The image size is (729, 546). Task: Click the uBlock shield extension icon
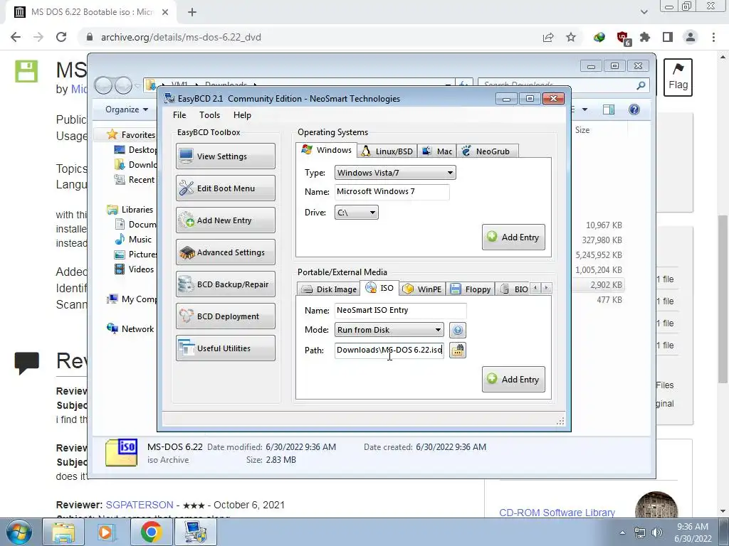(623, 38)
